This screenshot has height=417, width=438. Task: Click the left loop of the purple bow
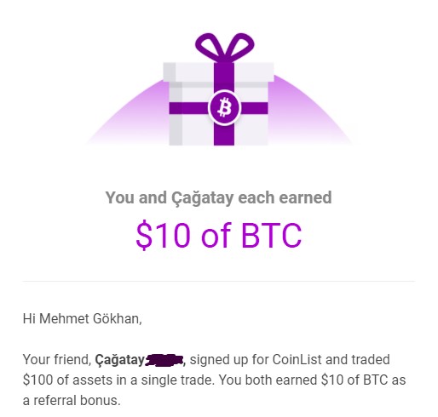[210, 46]
